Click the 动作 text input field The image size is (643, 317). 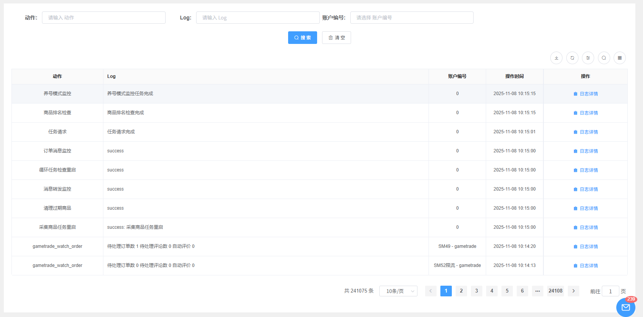pos(103,18)
